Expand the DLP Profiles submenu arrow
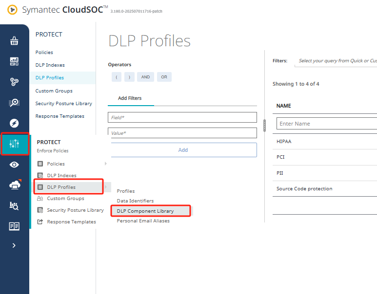This screenshot has height=294, width=377. coord(106,187)
